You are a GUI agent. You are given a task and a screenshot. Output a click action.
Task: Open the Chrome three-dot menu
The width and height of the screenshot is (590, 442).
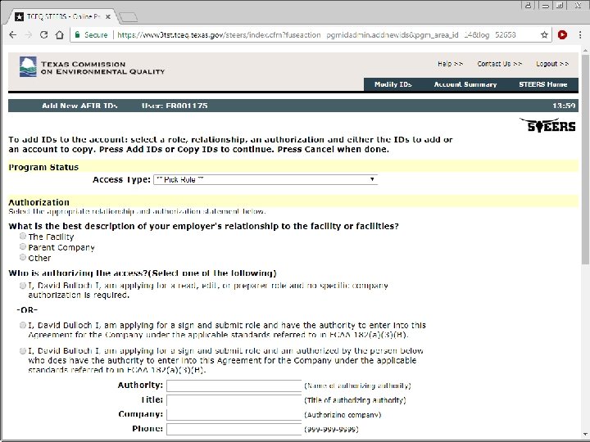point(580,35)
